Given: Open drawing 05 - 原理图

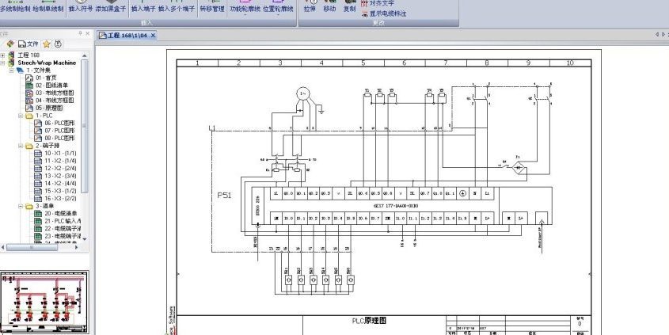Looking at the screenshot, I should pos(48,108).
